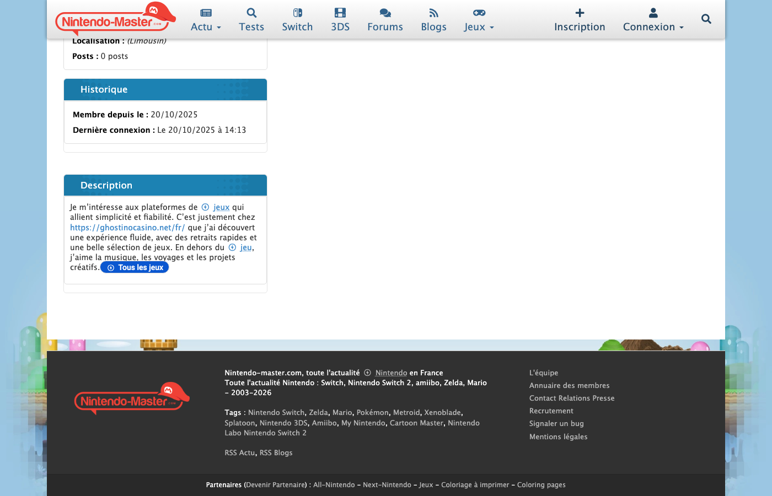Click the Description panel header

point(165,186)
